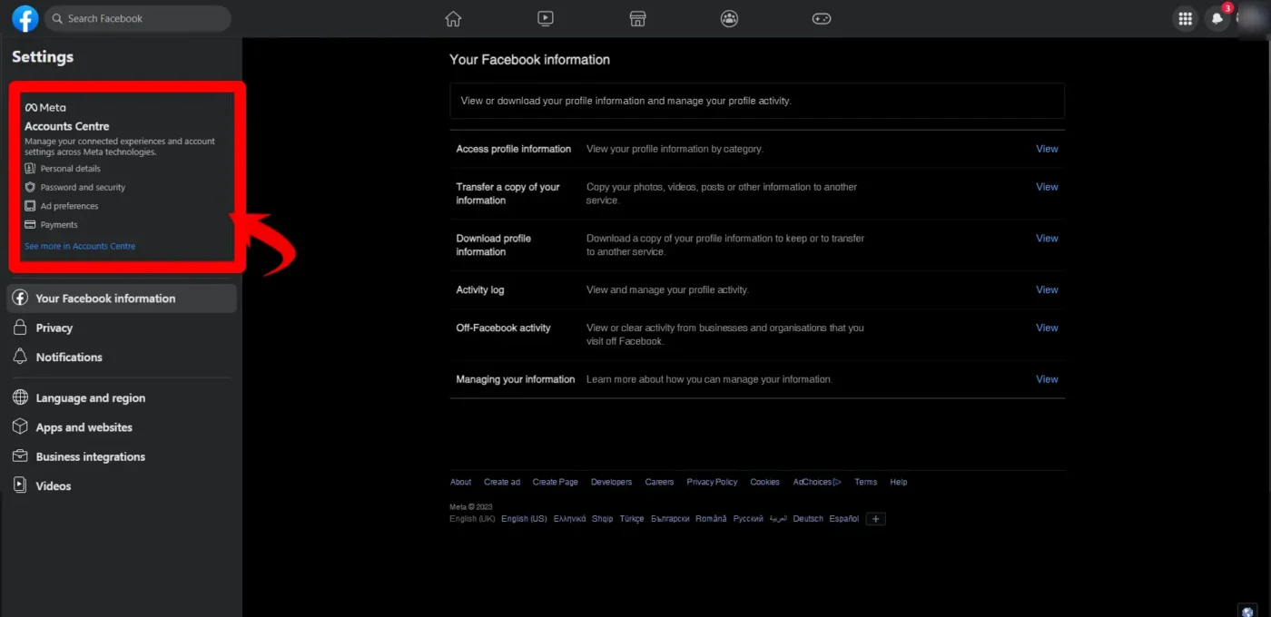1271x617 pixels.
Task: Open the Watch video icon
Action: coord(545,18)
